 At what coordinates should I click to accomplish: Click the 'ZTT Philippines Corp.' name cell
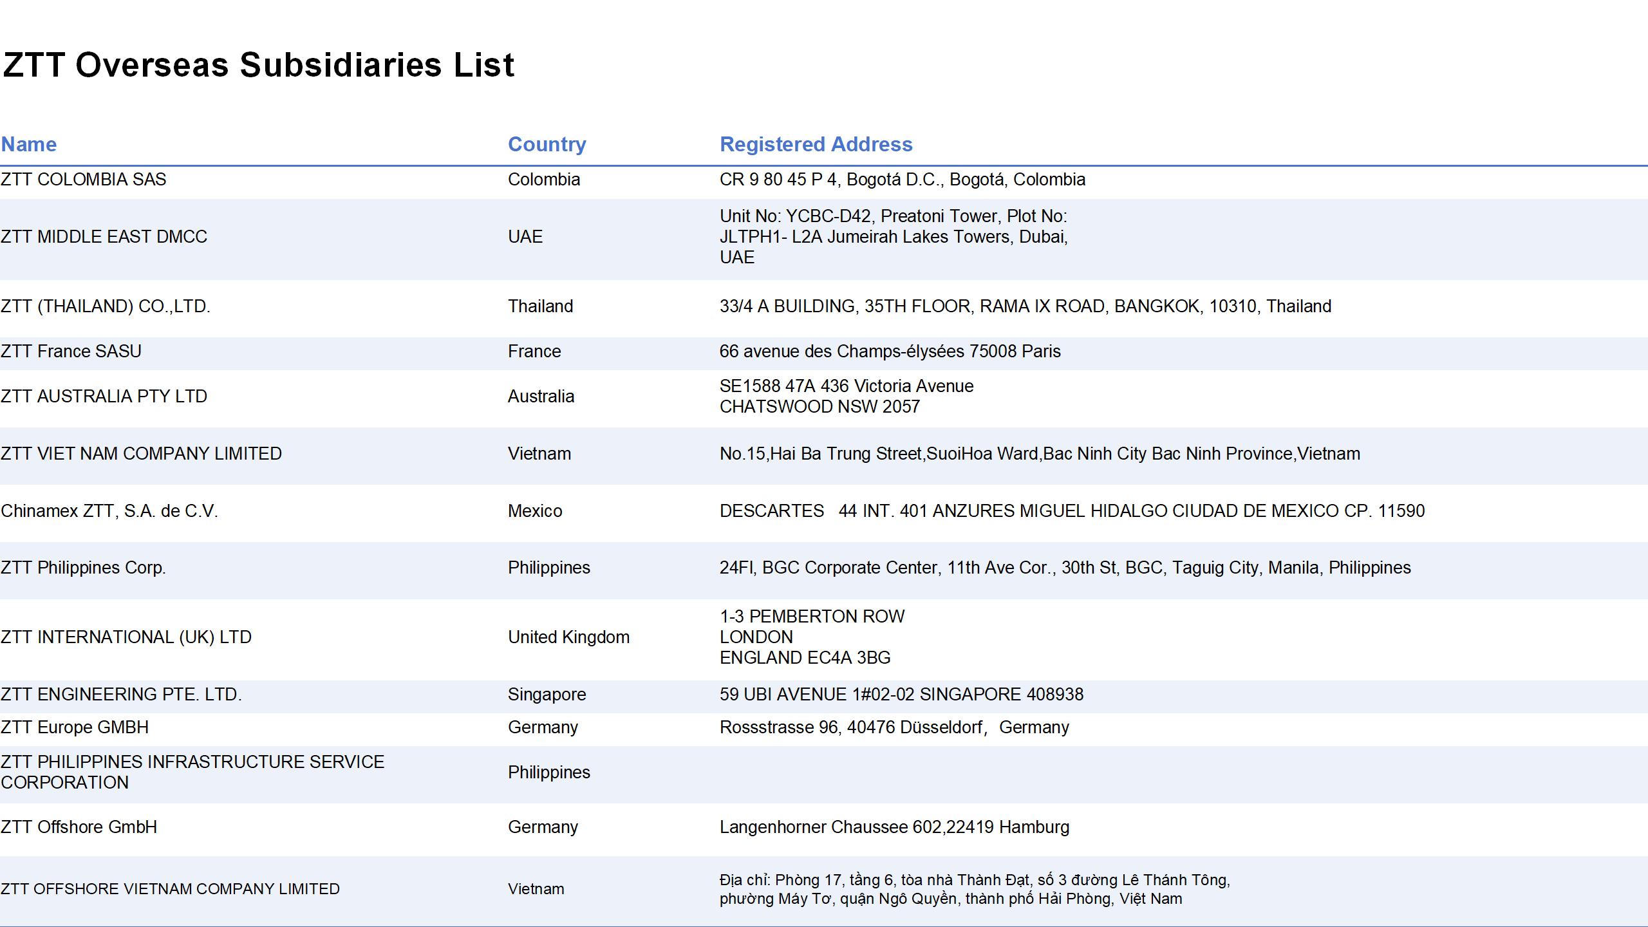coord(84,568)
